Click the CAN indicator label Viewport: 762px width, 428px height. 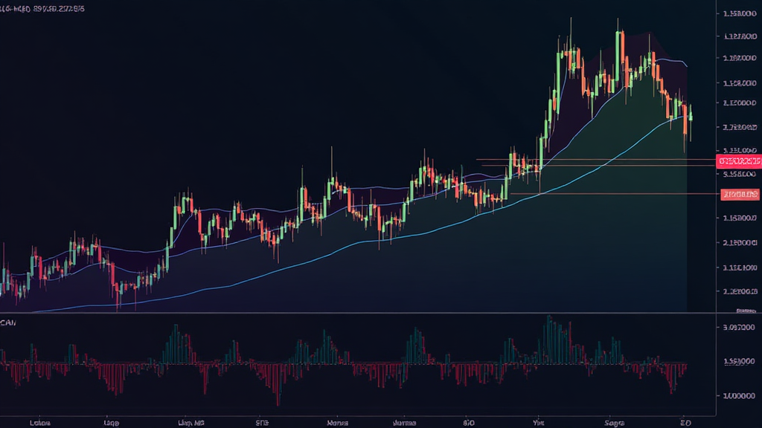(9, 323)
